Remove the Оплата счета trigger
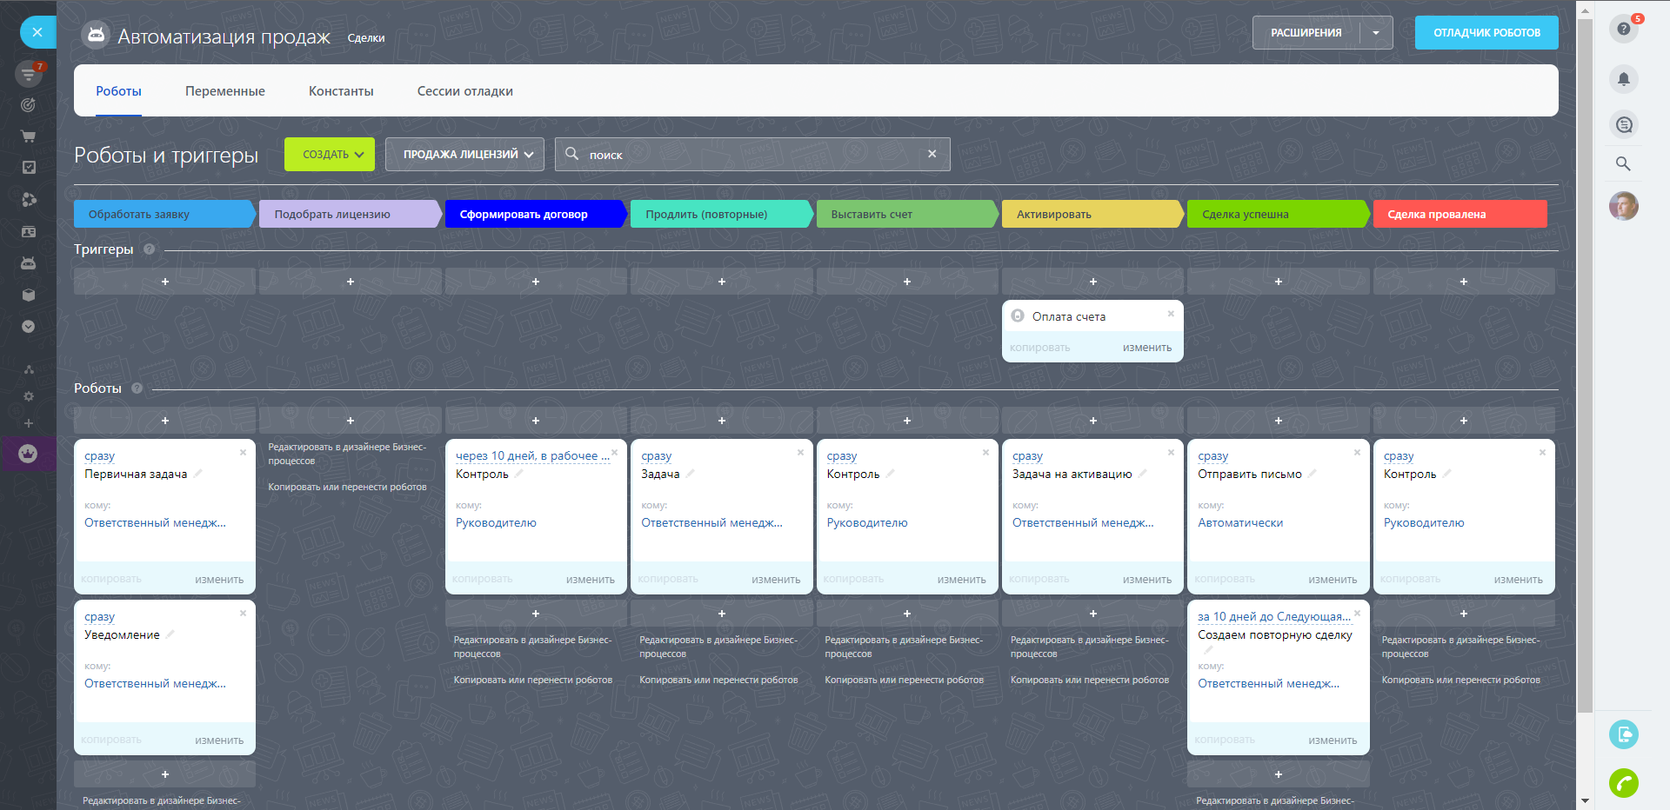The image size is (1670, 810). click(x=1171, y=314)
